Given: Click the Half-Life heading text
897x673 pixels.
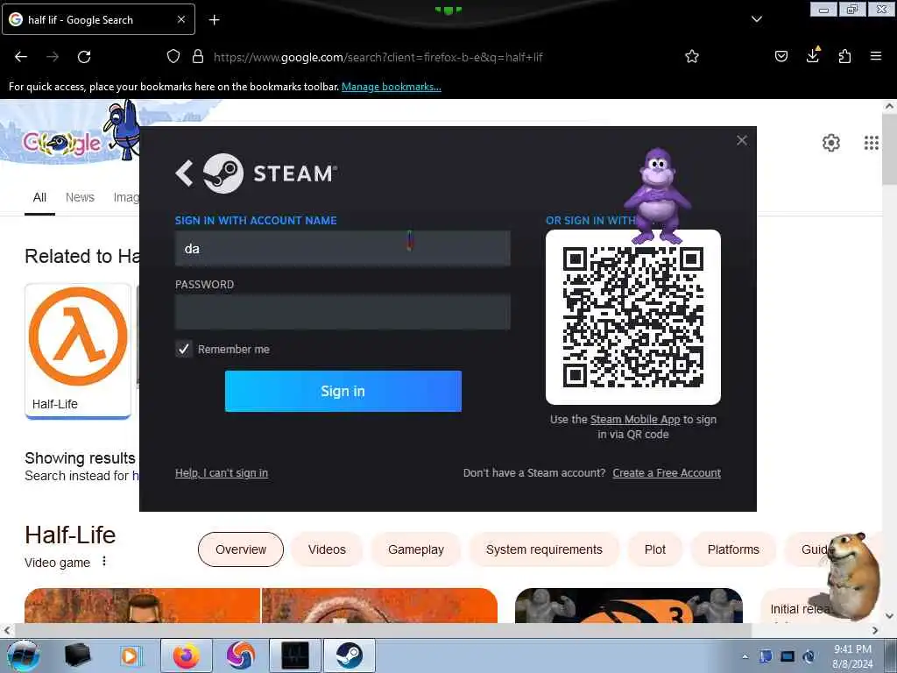Looking at the screenshot, I should click(70, 535).
